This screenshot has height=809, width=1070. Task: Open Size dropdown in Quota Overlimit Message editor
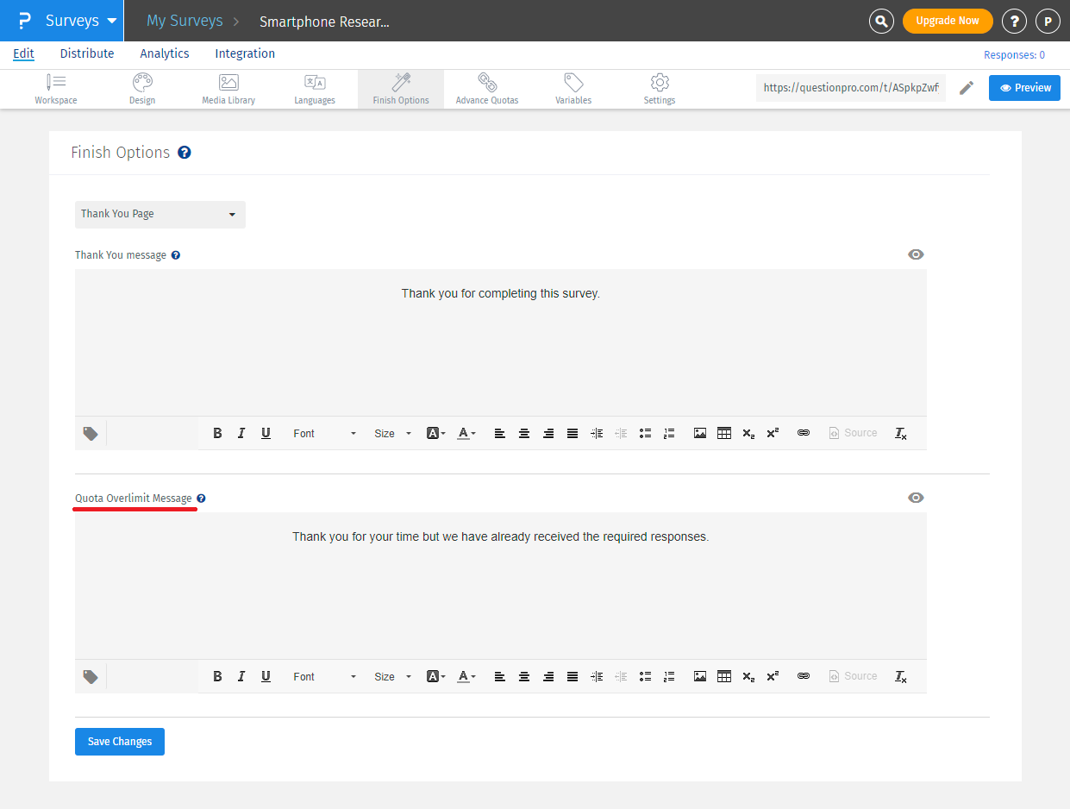click(392, 676)
